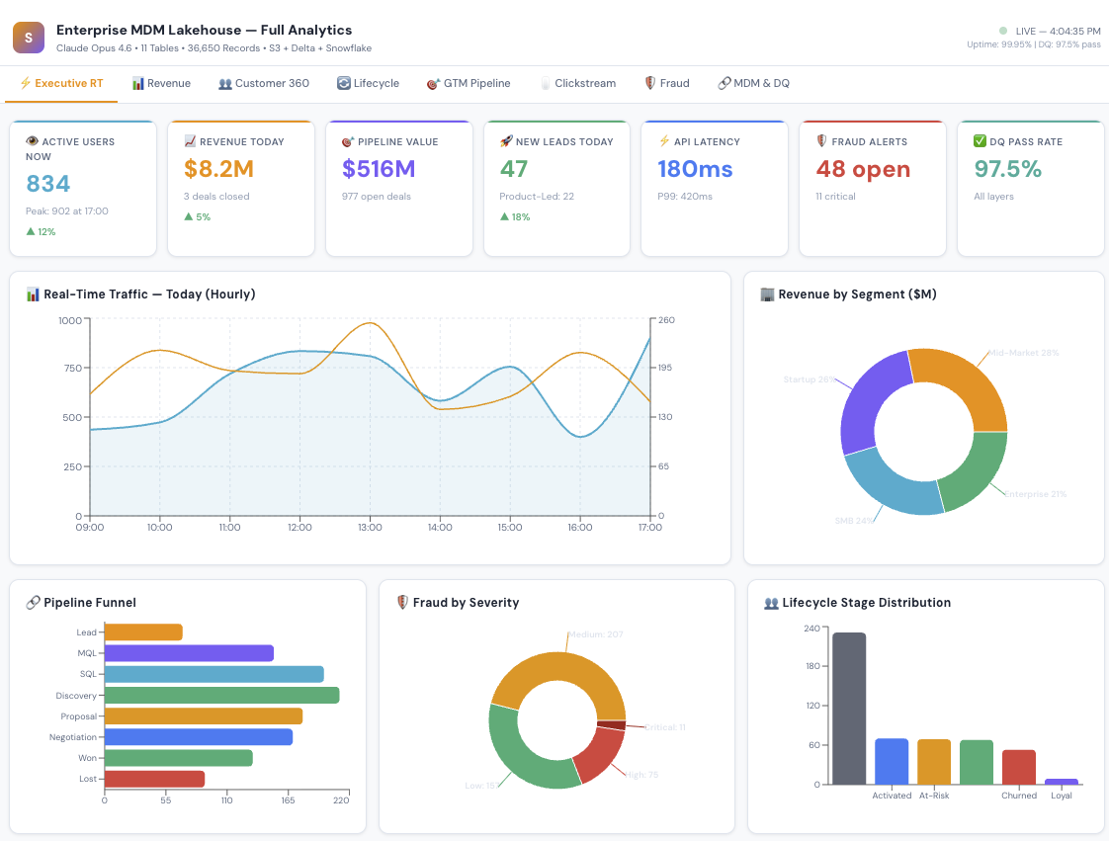Open the GTM Pipeline tab
1109x841 pixels.
tap(469, 83)
